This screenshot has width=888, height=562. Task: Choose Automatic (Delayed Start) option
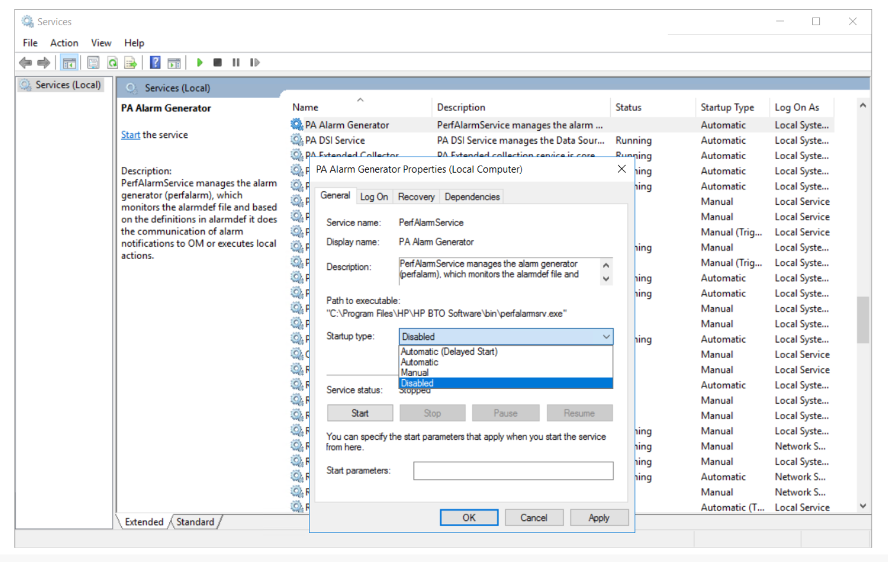coord(448,352)
